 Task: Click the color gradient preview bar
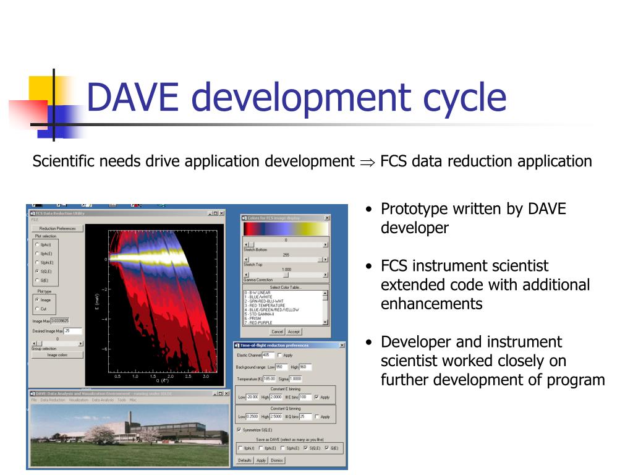(x=286, y=229)
